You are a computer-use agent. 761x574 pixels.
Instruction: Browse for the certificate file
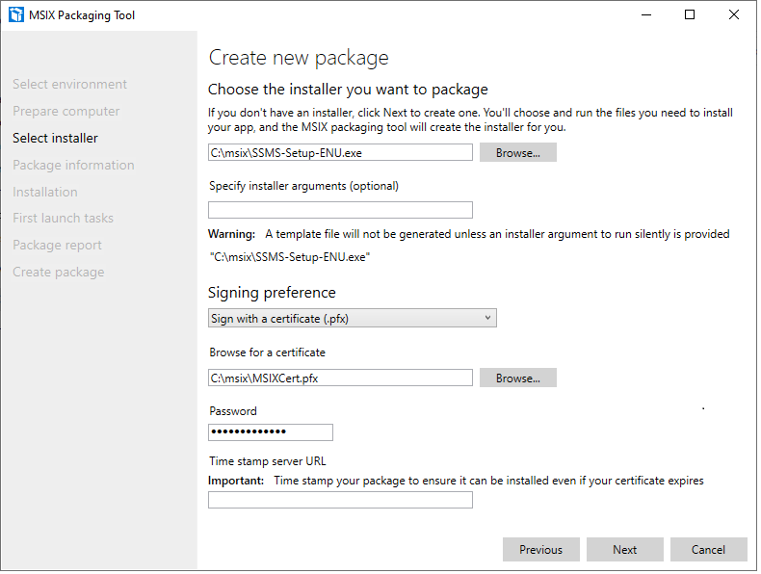coord(520,379)
